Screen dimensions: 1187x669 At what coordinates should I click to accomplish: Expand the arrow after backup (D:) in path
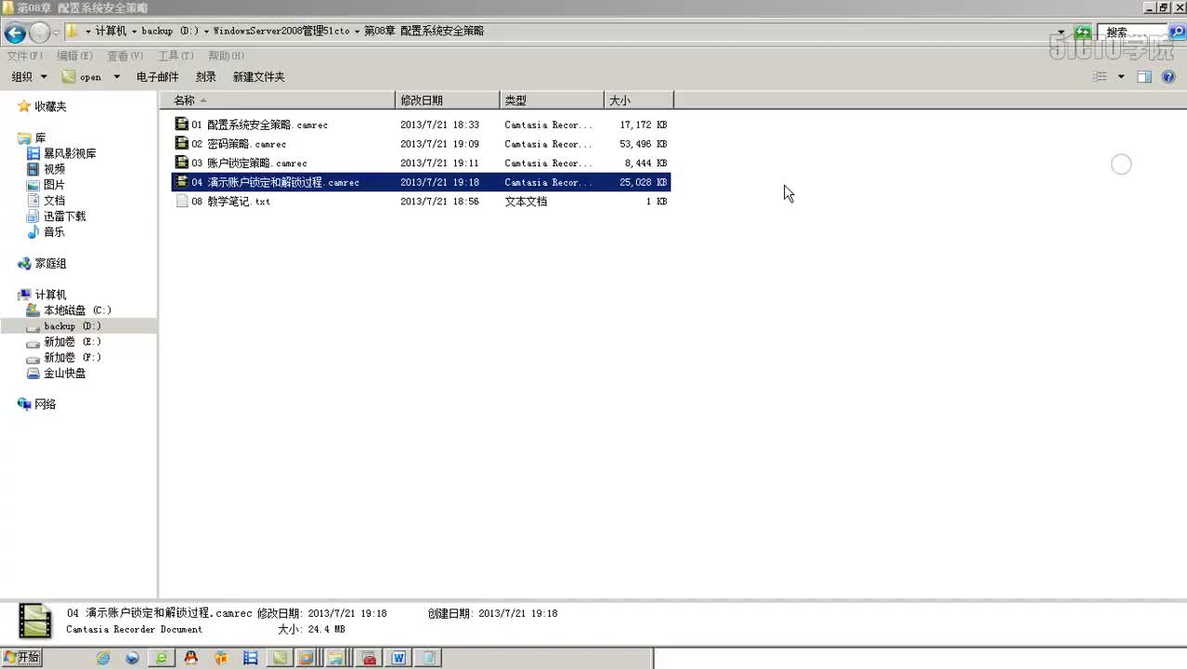tap(205, 32)
